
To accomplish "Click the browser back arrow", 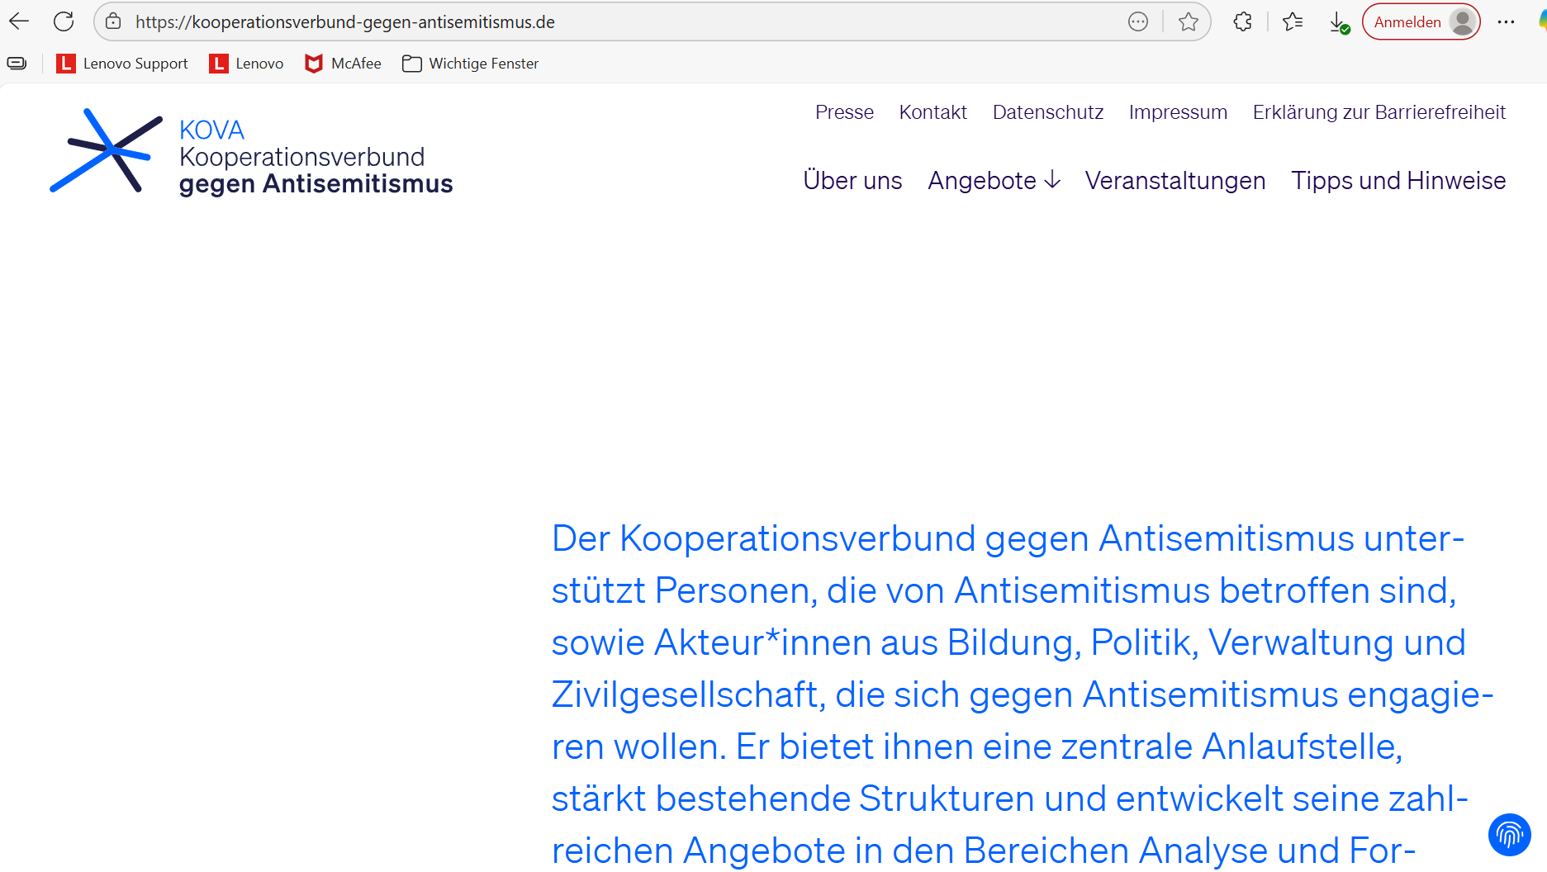I will click(19, 21).
